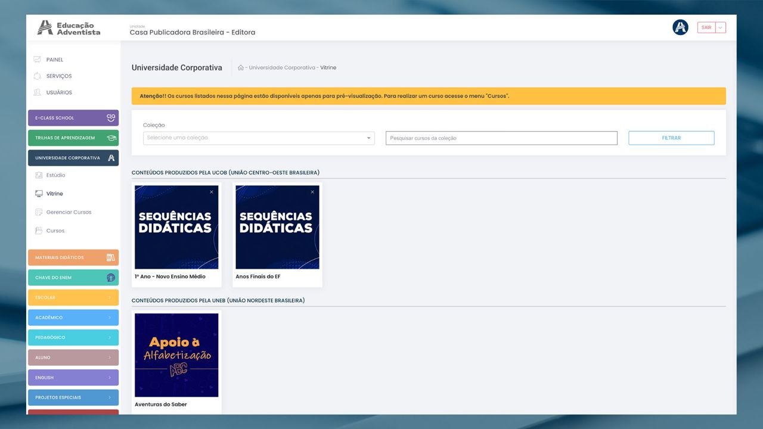Expand the Pedagógico menu section

(x=73, y=337)
